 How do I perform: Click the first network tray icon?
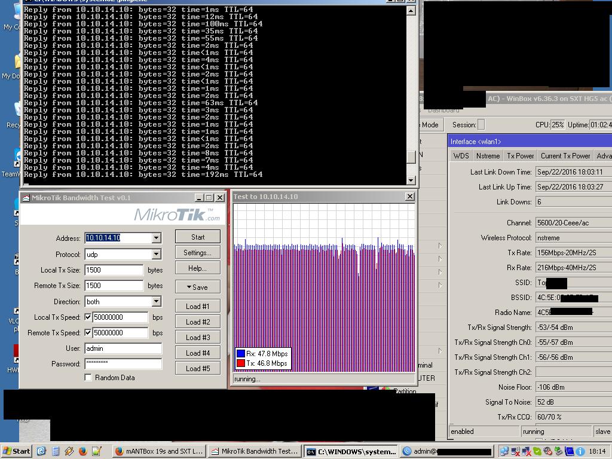[504, 452]
